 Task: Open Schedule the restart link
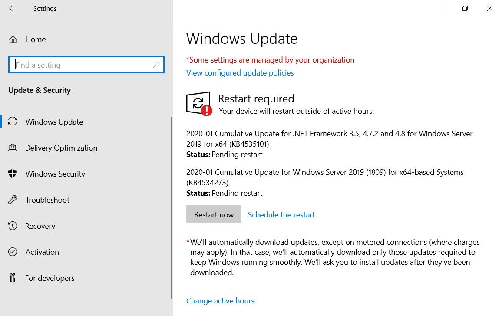pyautogui.click(x=281, y=215)
